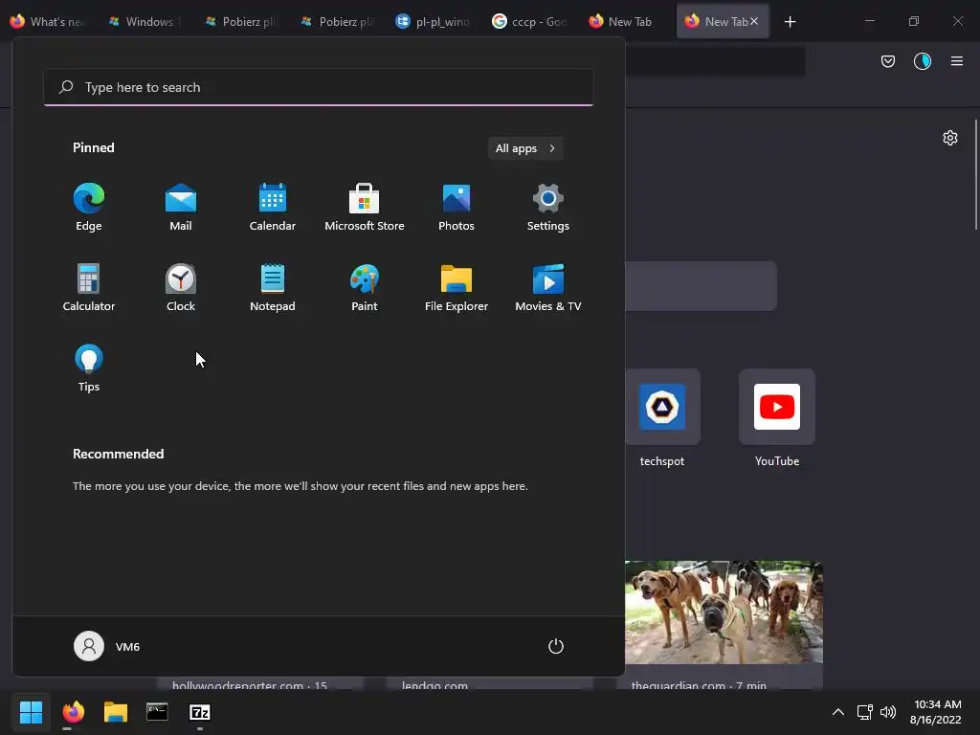Image resolution: width=980 pixels, height=735 pixels.
Task: Open Microsoft Store from pinned apps
Action: 365,208
